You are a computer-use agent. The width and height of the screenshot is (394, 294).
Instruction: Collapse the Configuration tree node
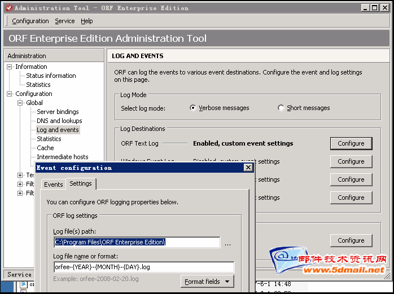[x=10, y=94]
